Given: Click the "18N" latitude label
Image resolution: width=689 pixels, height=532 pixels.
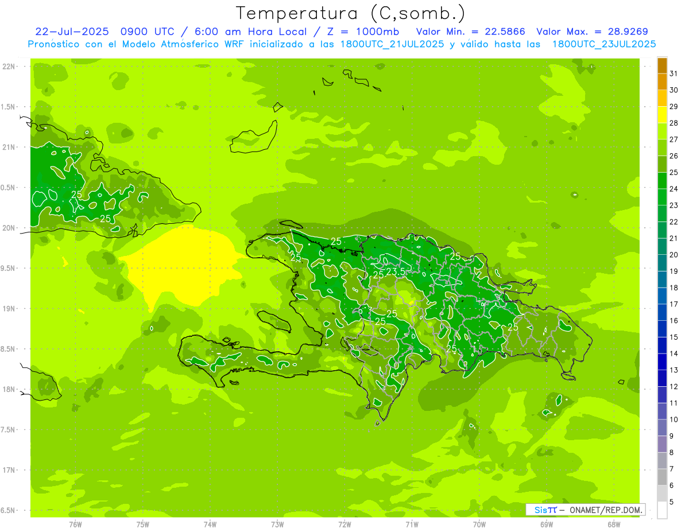Looking at the screenshot, I should point(10,389).
